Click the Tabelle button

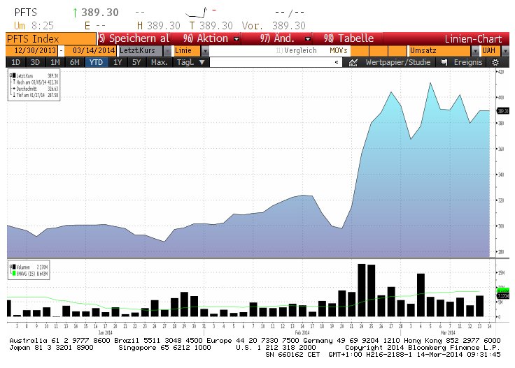(x=349, y=38)
